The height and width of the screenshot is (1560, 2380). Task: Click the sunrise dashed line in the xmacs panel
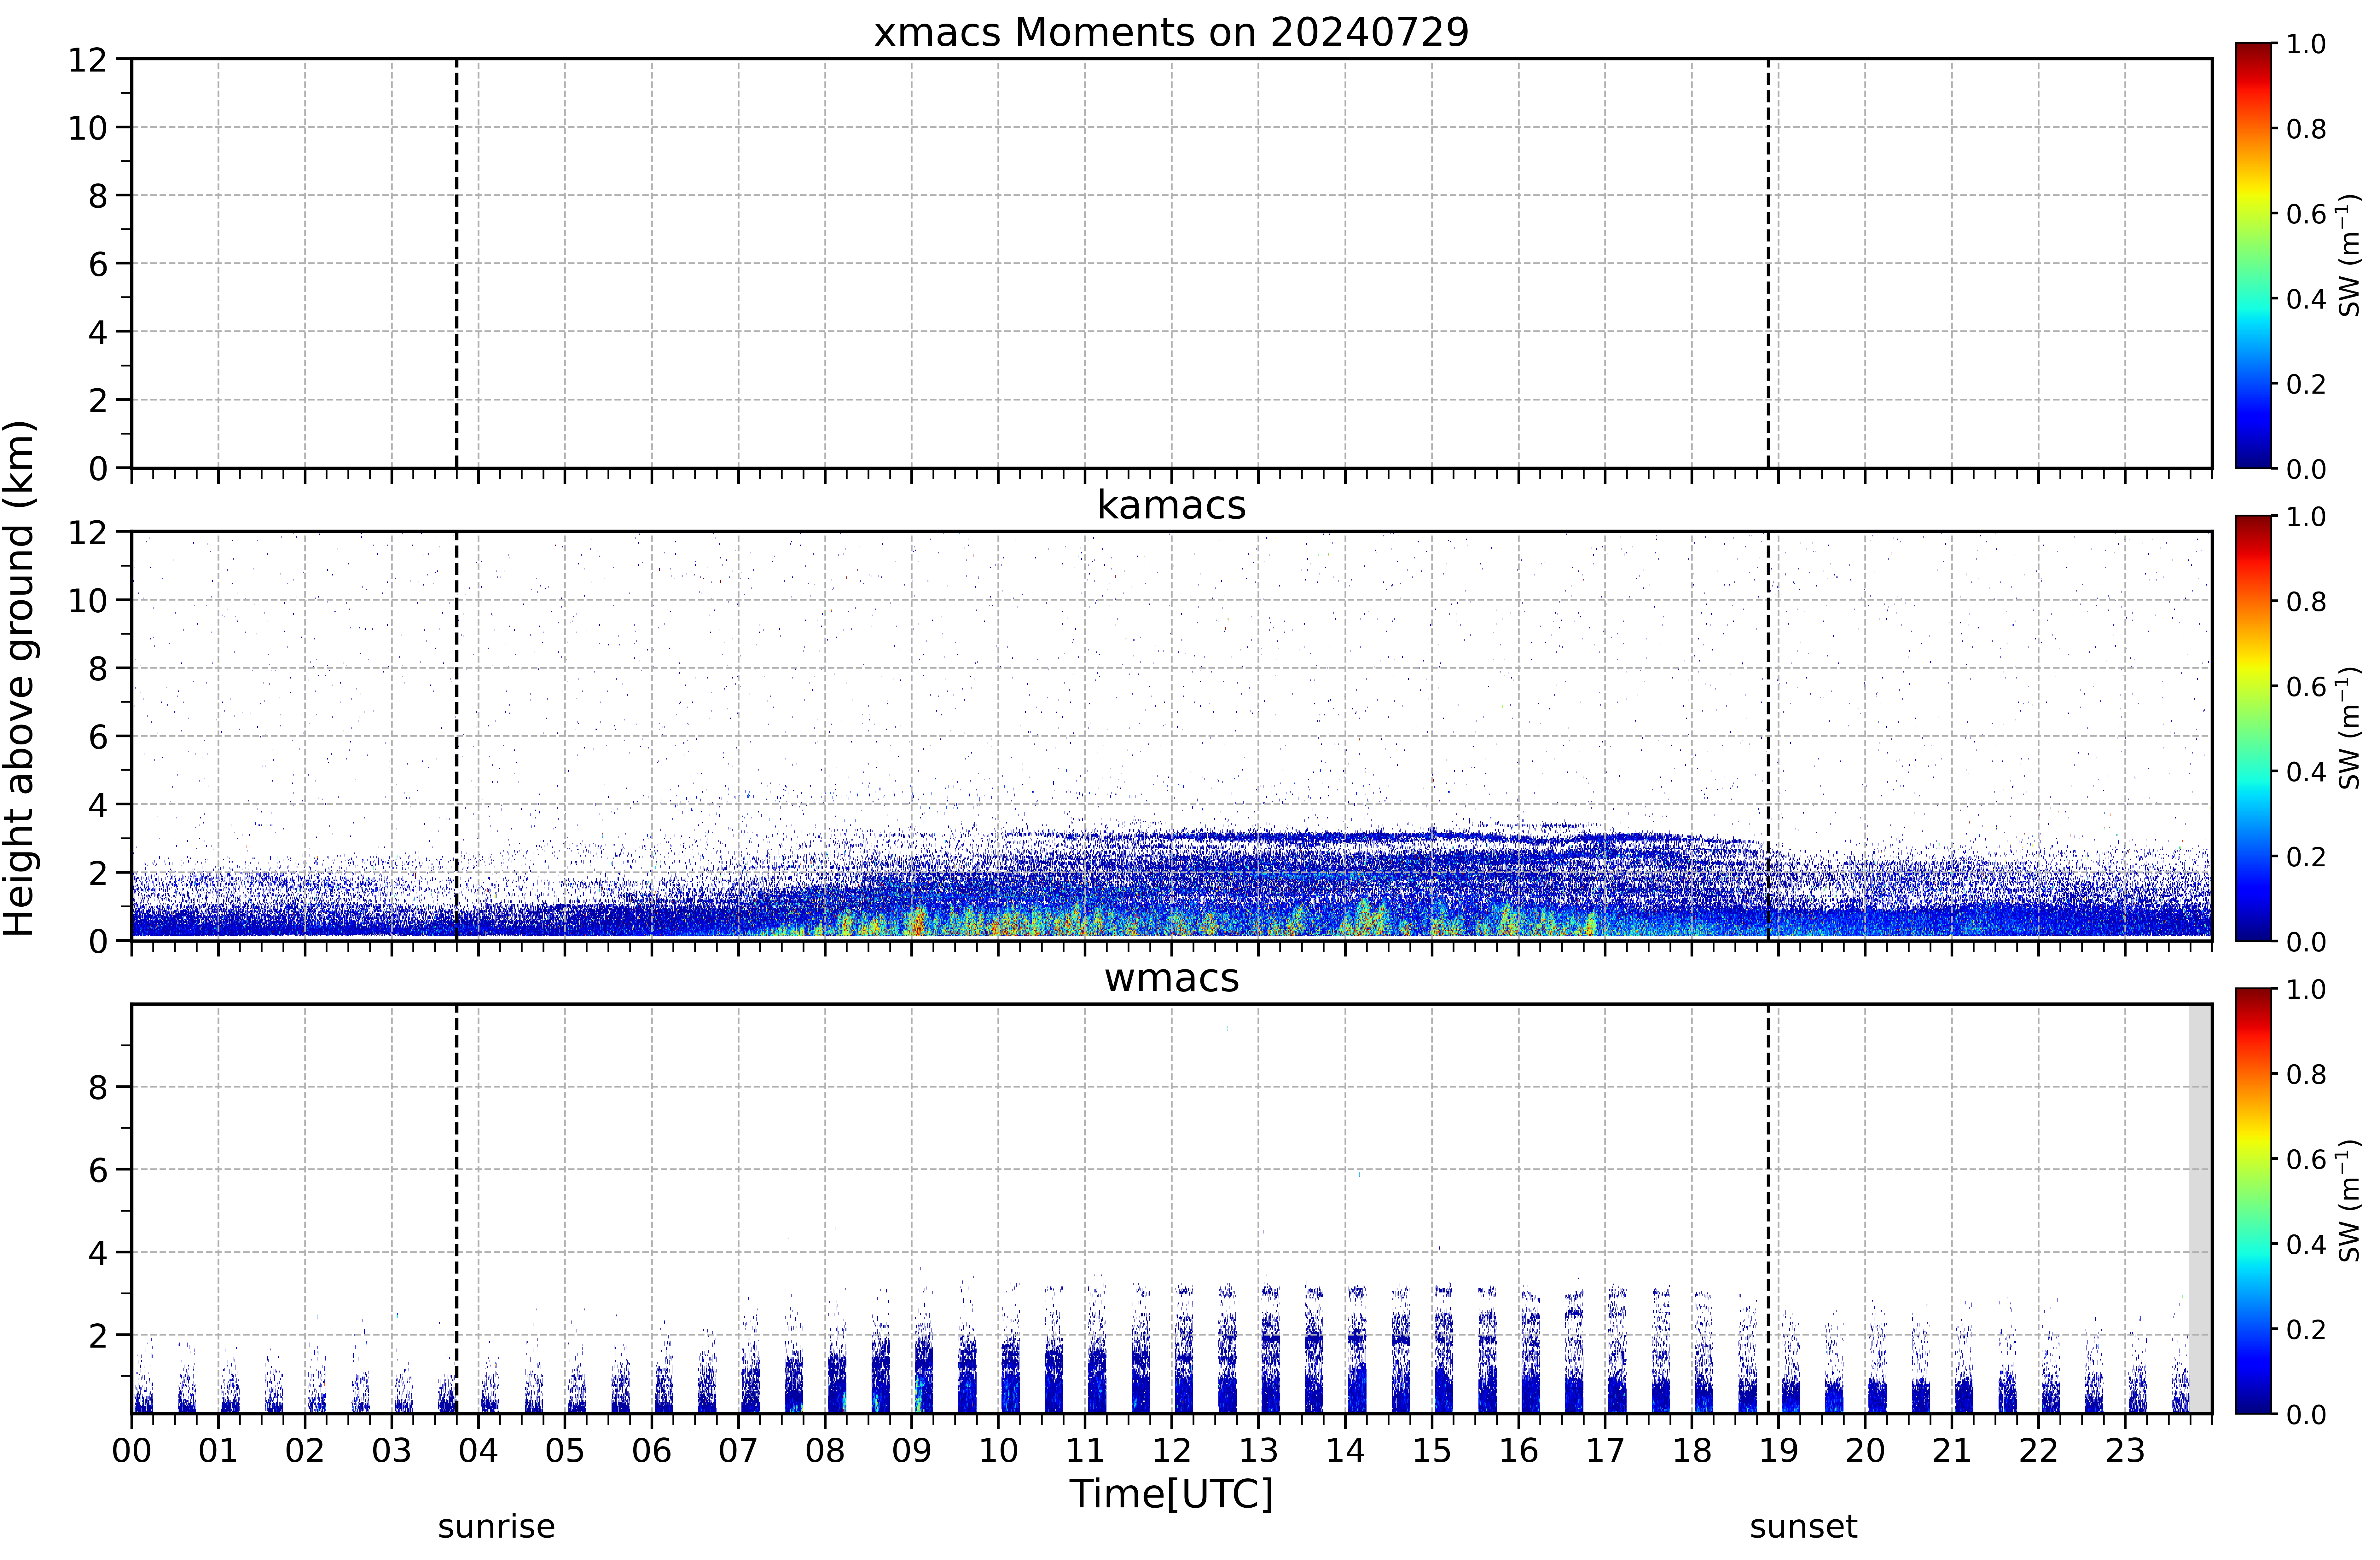[x=457, y=263]
